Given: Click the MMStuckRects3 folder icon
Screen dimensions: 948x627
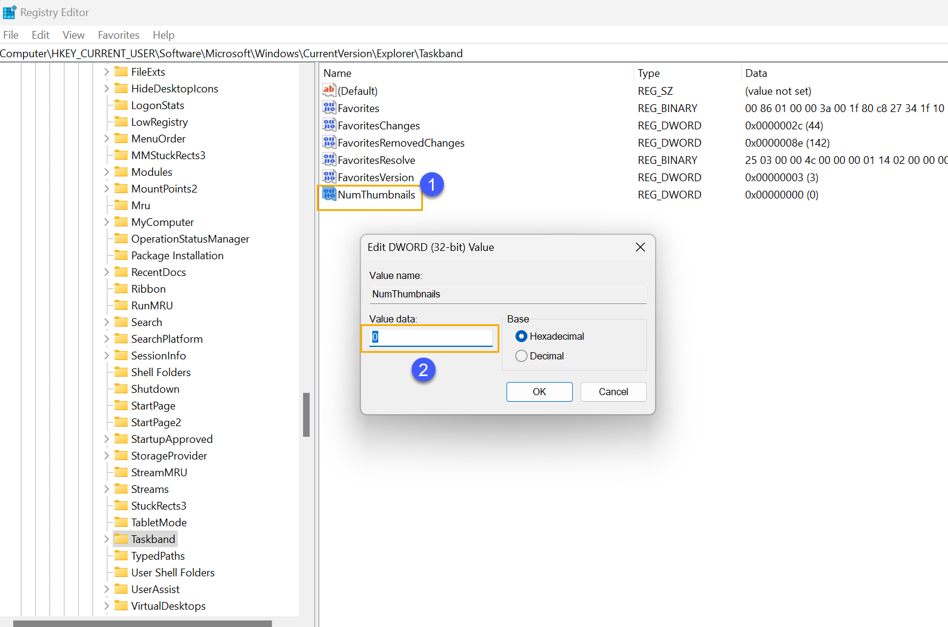Looking at the screenshot, I should click(121, 155).
